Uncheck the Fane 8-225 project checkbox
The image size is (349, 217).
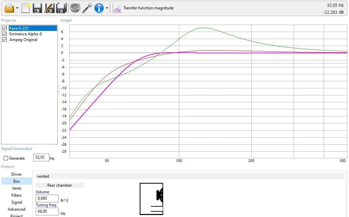5,28
